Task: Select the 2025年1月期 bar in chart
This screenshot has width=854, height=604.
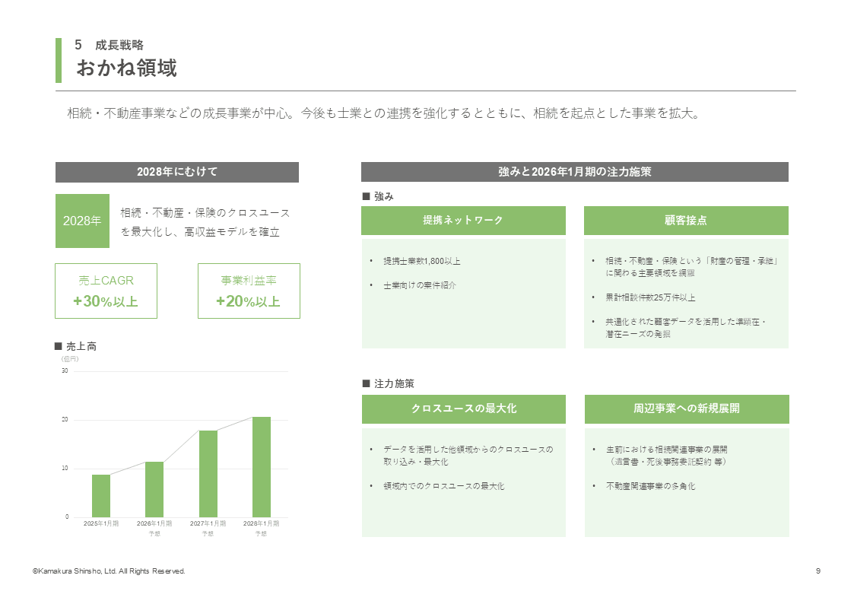Action: click(101, 496)
